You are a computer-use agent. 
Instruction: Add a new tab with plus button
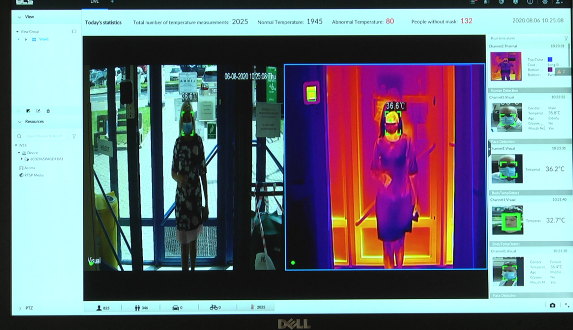[112, 2]
